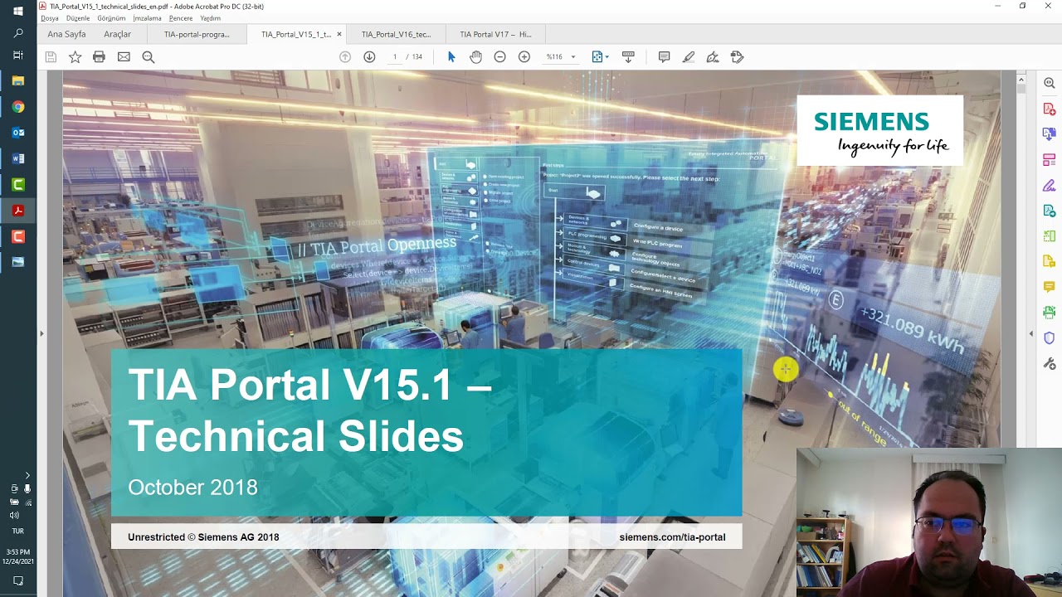Zoom out with the minus icon

(499, 57)
